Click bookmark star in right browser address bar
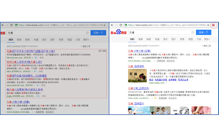 [x=209, y=25]
